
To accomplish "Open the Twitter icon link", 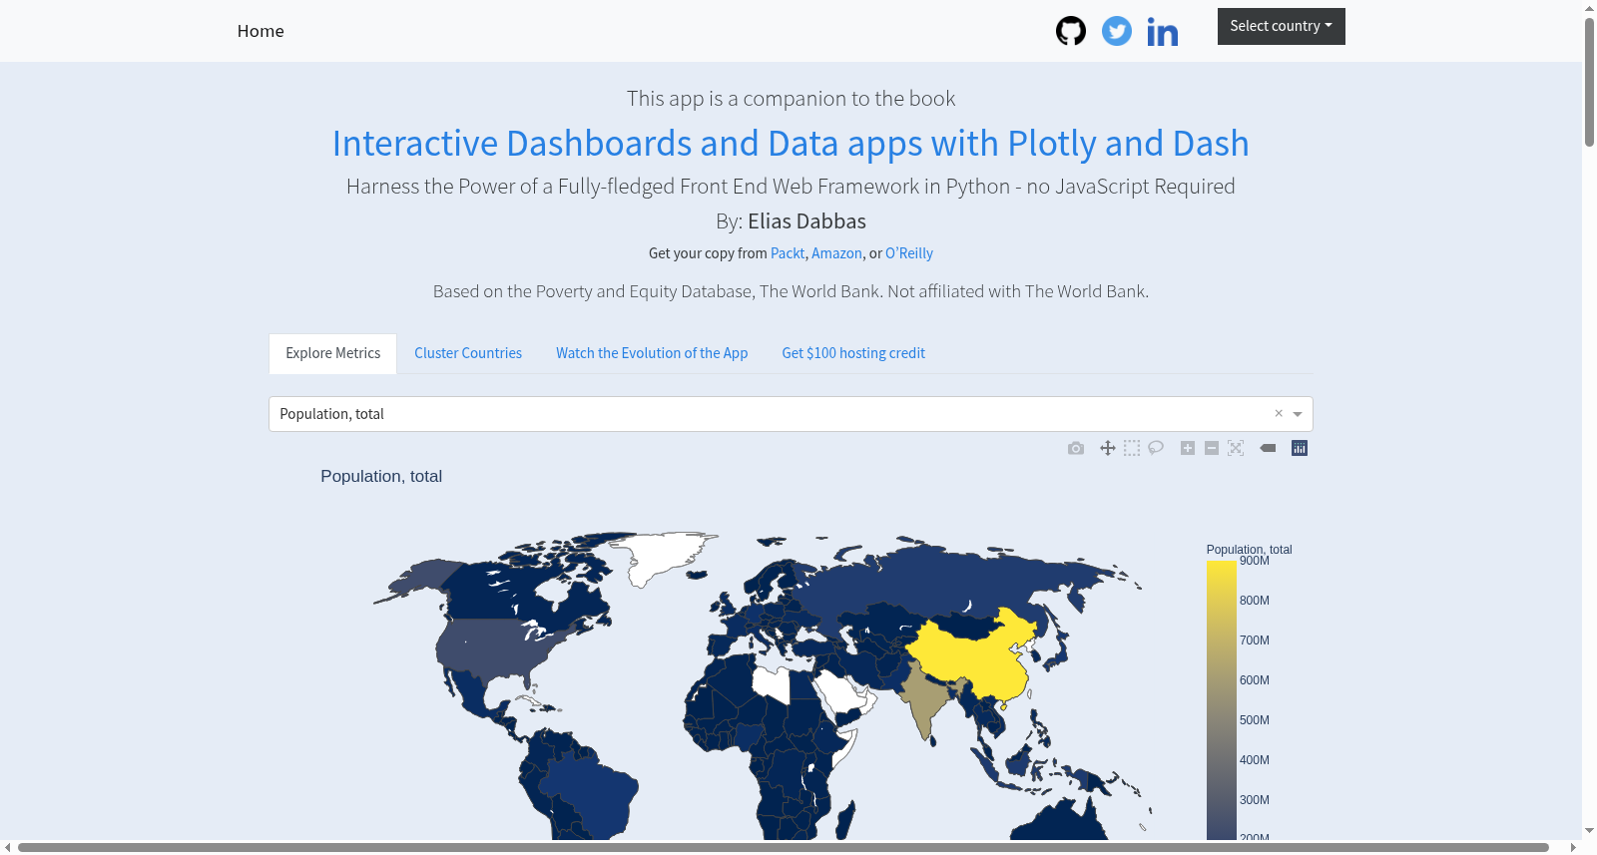I will 1117,31.
